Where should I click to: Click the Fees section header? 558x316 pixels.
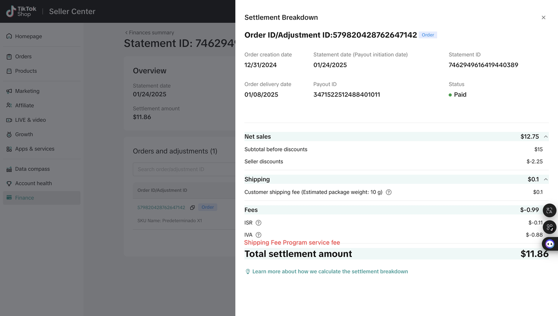(397, 210)
